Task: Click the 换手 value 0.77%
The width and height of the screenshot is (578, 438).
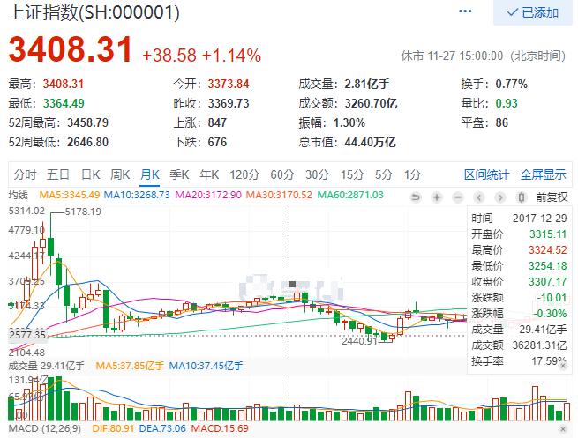Action: (511, 84)
